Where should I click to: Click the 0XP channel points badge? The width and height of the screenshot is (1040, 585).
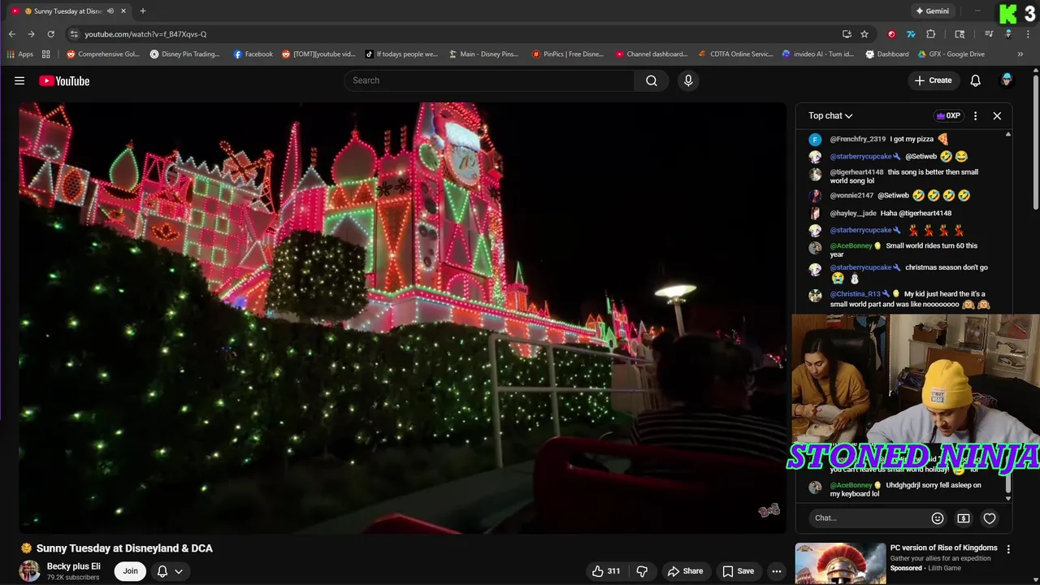(x=949, y=115)
